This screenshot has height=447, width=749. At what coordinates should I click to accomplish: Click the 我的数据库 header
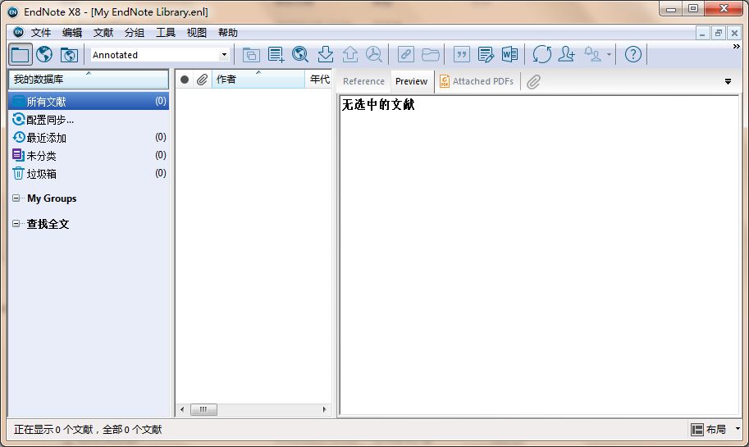(89, 80)
